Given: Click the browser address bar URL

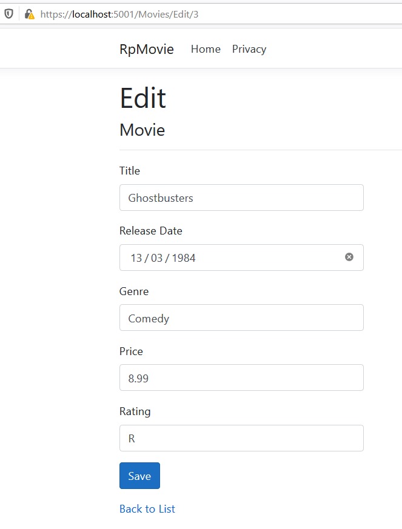Looking at the screenshot, I should coord(119,14).
